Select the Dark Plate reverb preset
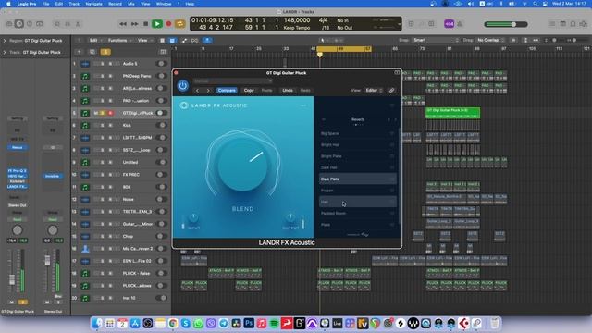Image resolution: width=592 pixels, height=333 pixels. click(x=358, y=179)
